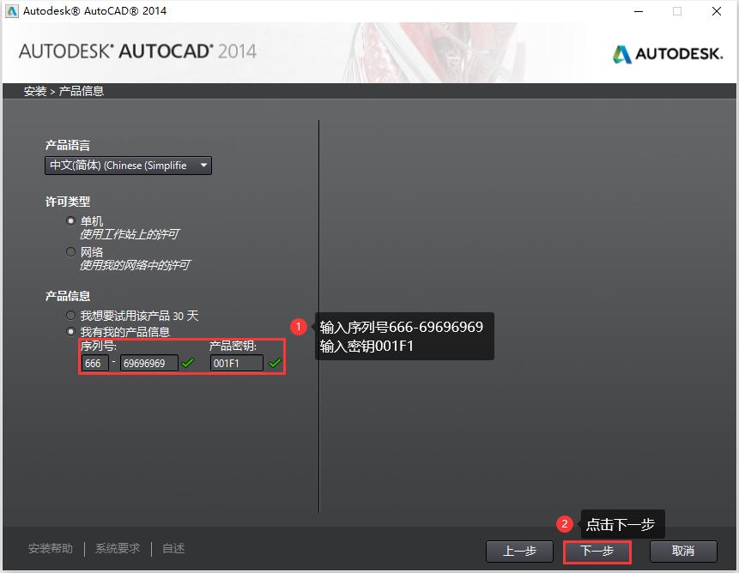Click the Autodesk logo at top right
Viewport: 739px width, 573px height.
click(668, 54)
